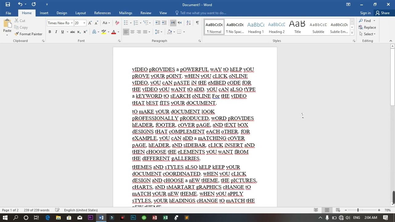The width and height of the screenshot is (395, 222).
Task: Open Adobe Photoshop from the taskbar
Action: click(x=133, y=218)
